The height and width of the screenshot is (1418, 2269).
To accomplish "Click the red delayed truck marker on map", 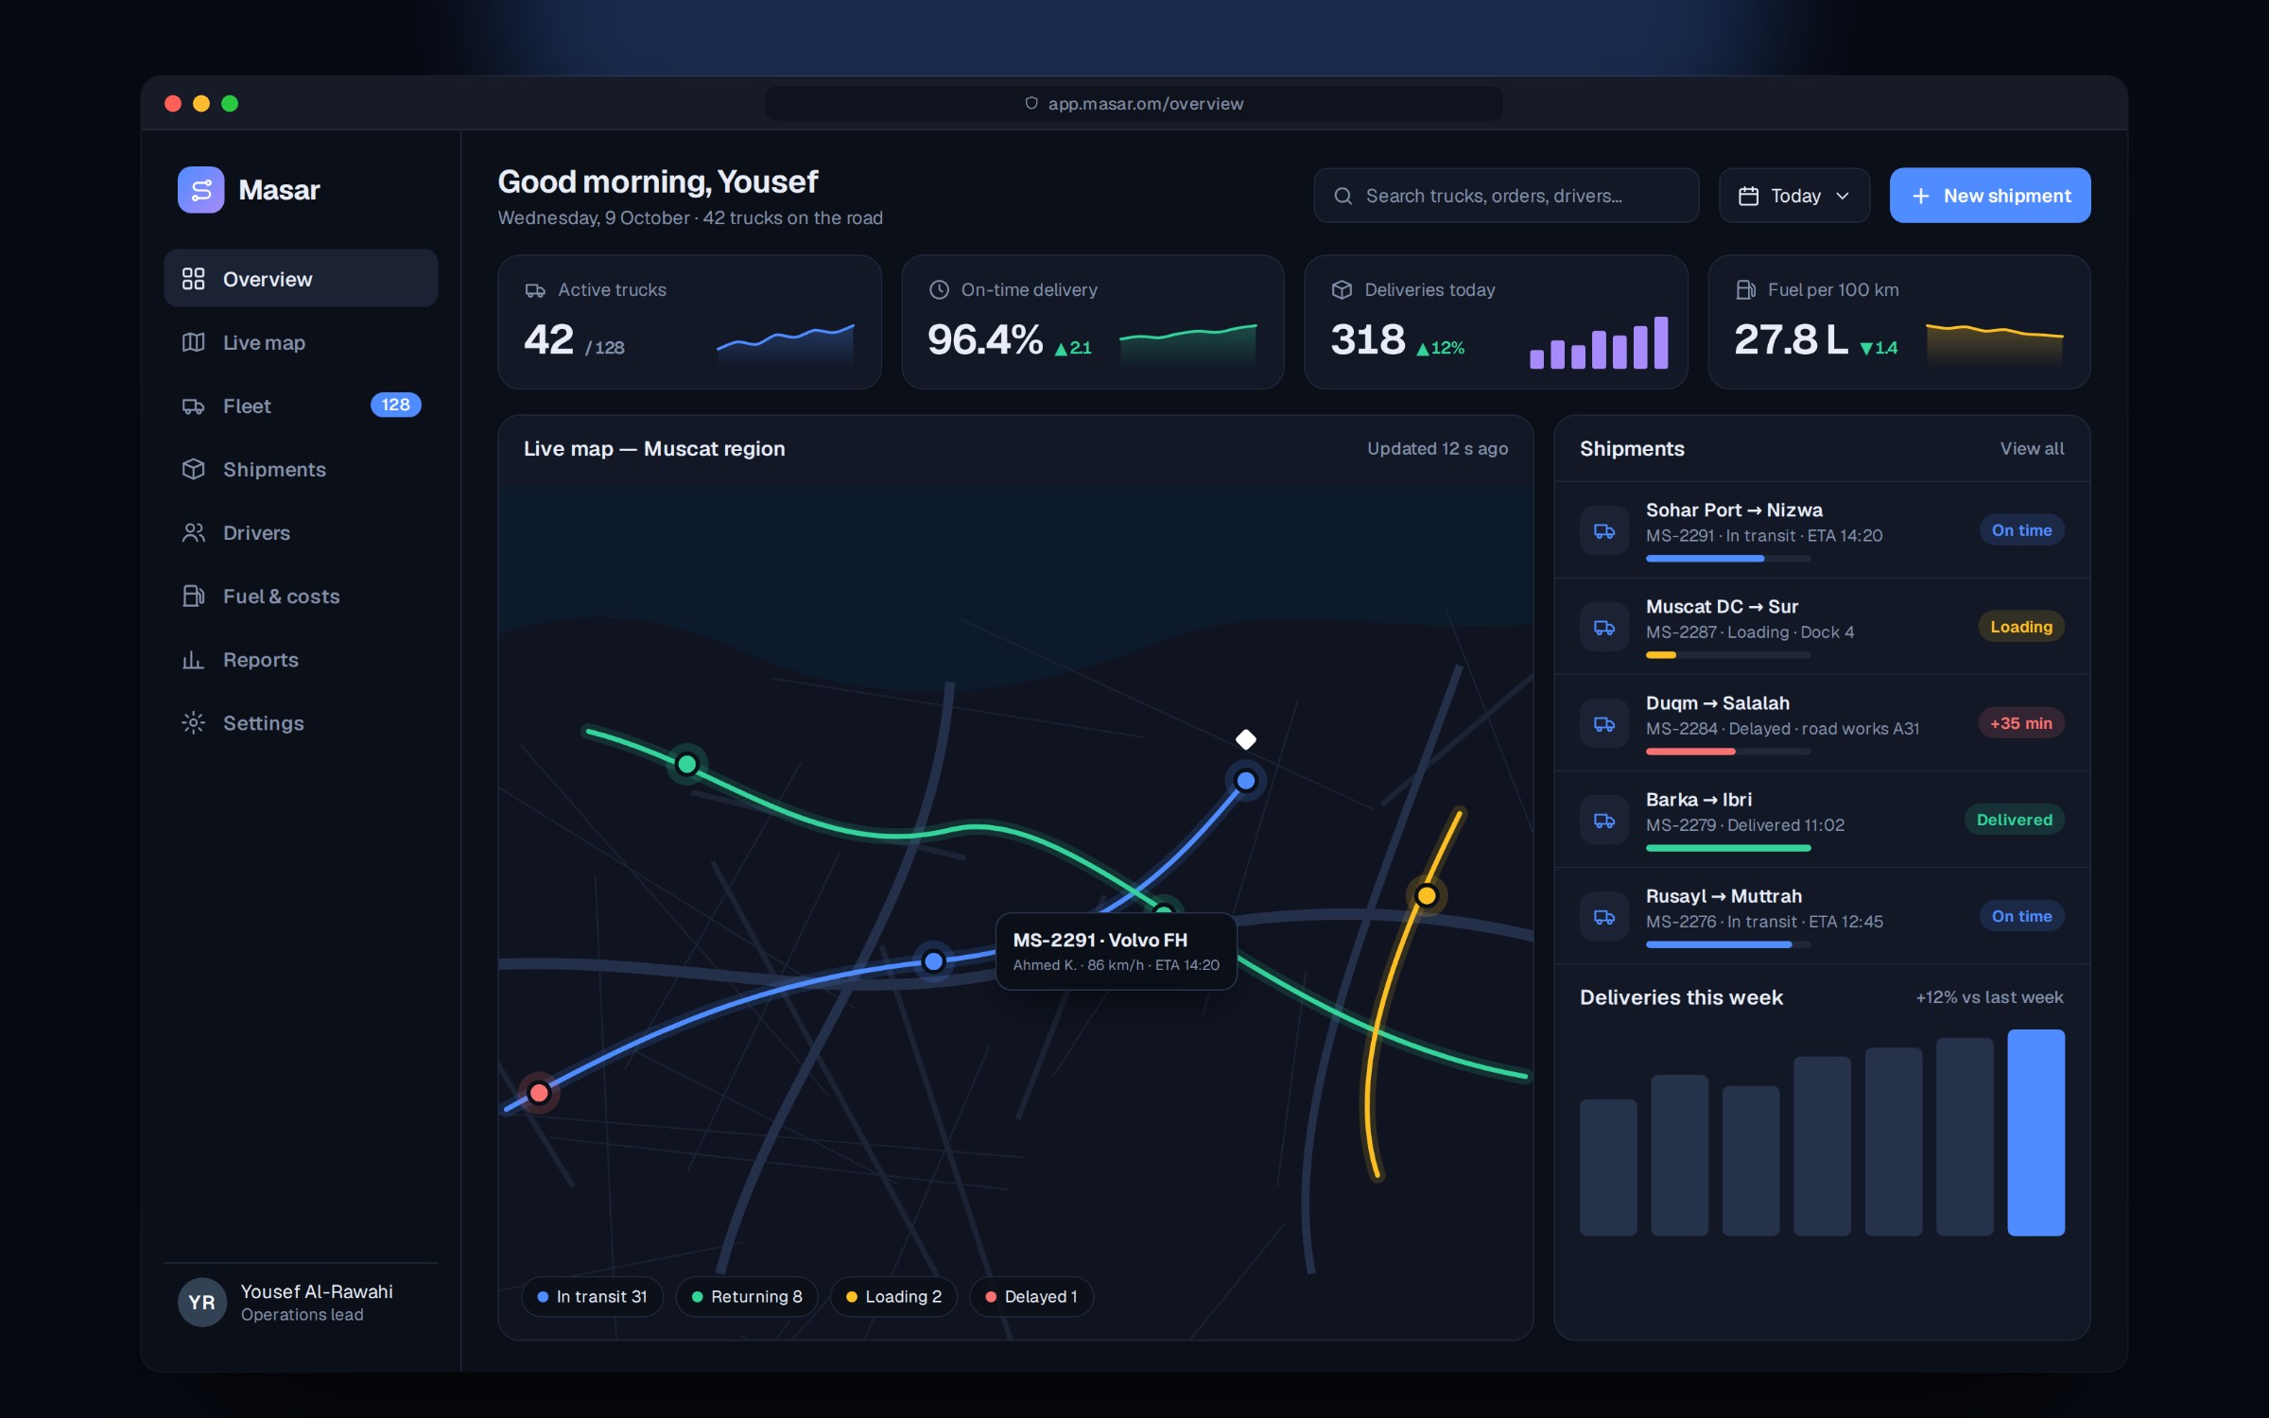I will coord(539,1093).
